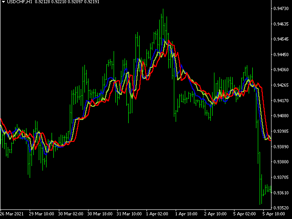Click the 5 Apr 02:00 time label
The image size is (292, 219).
point(245,214)
